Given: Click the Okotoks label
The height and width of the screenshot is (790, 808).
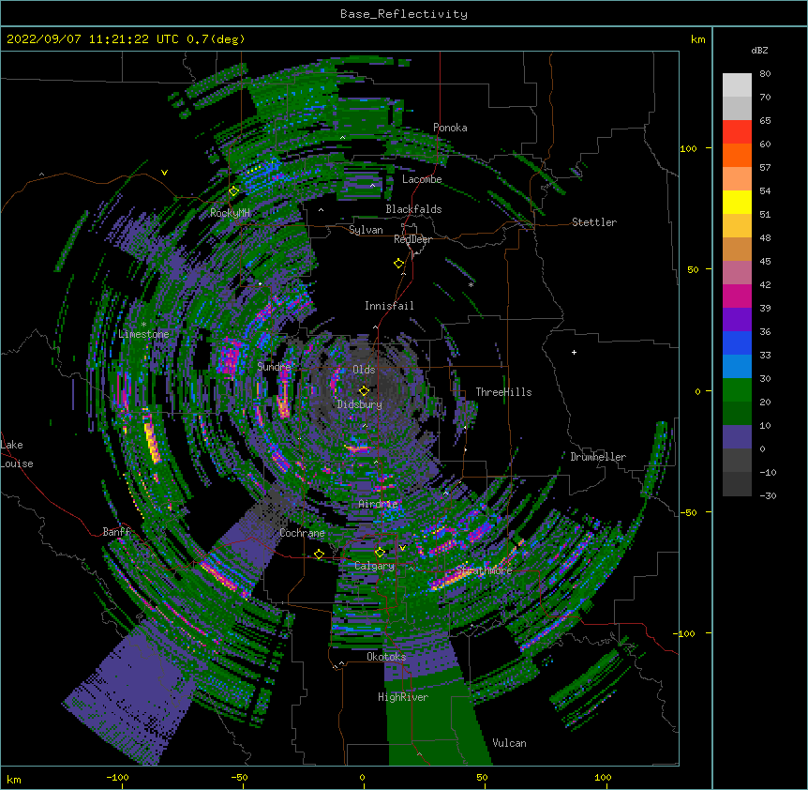Looking at the screenshot, I should pyautogui.click(x=386, y=657).
